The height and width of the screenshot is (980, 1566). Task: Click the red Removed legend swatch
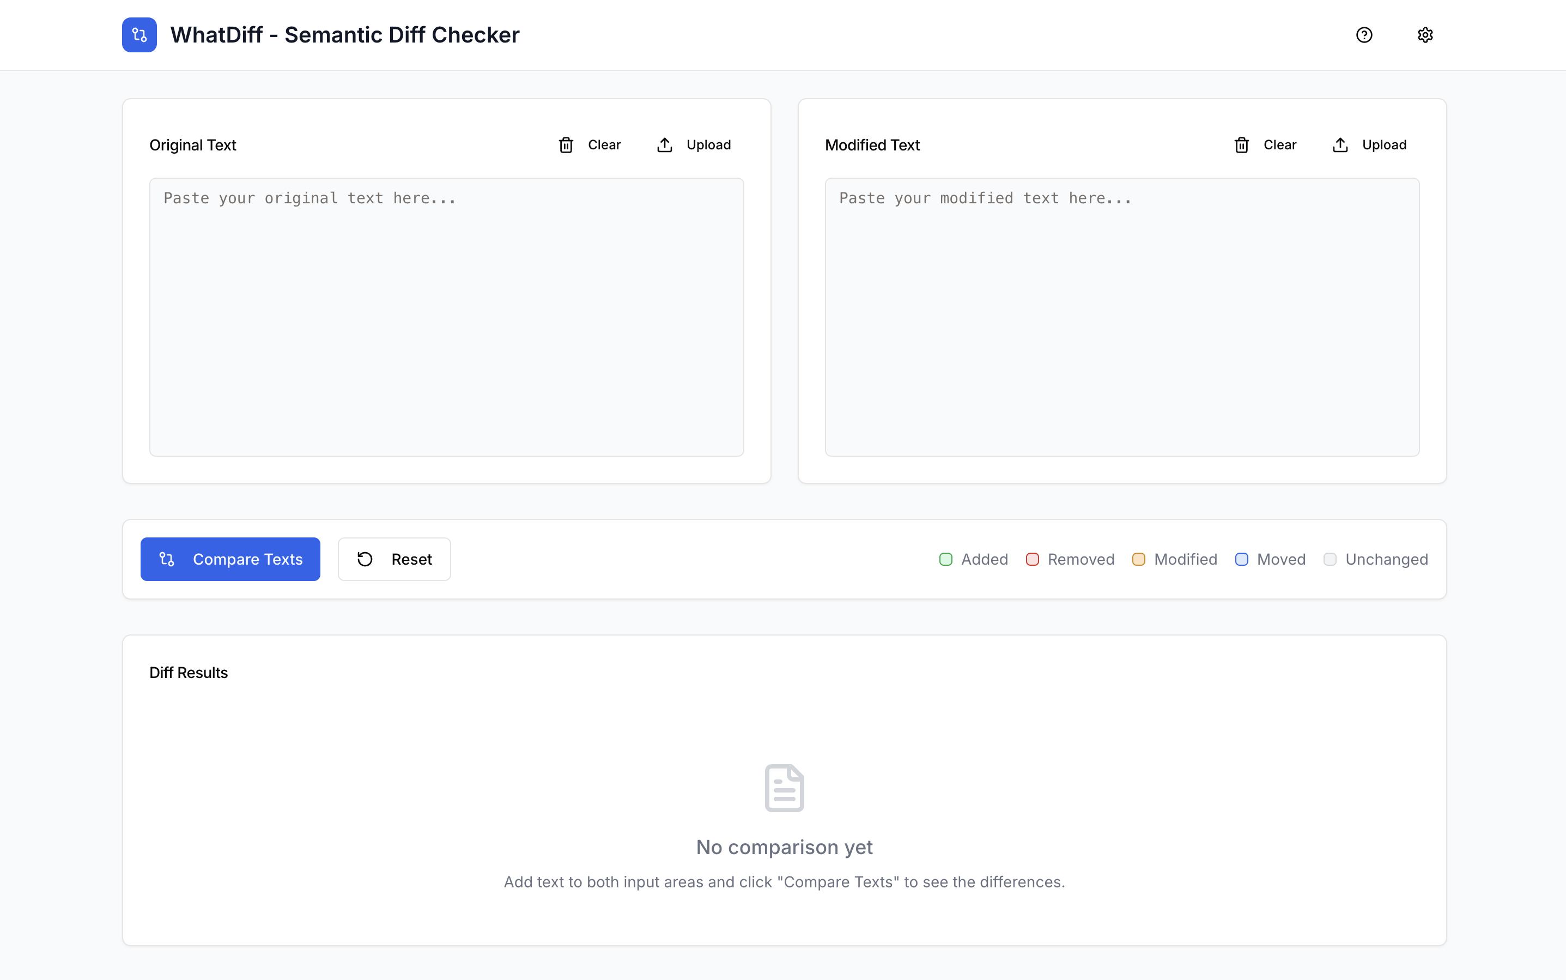coord(1032,559)
